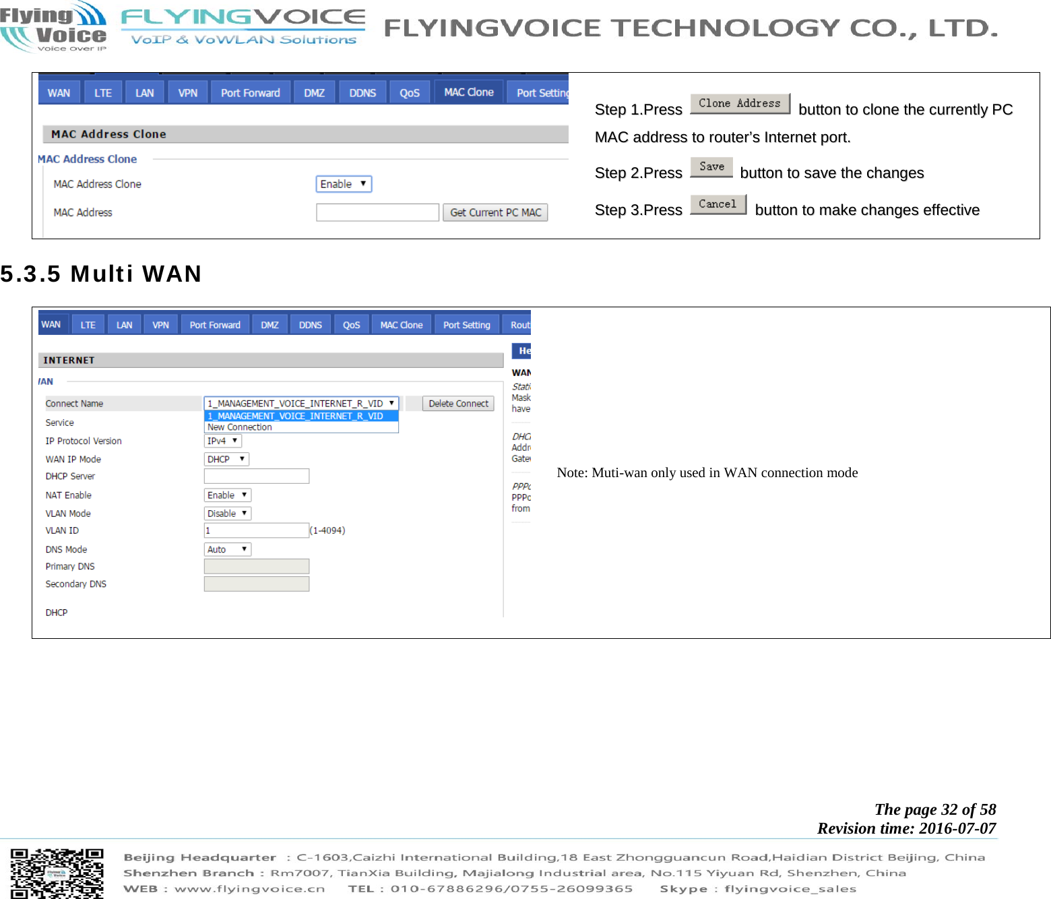Open the IP Protocol Version IPv4 dropdown
The image size is (1051, 899).
pyautogui.click(x=223, y=441)
